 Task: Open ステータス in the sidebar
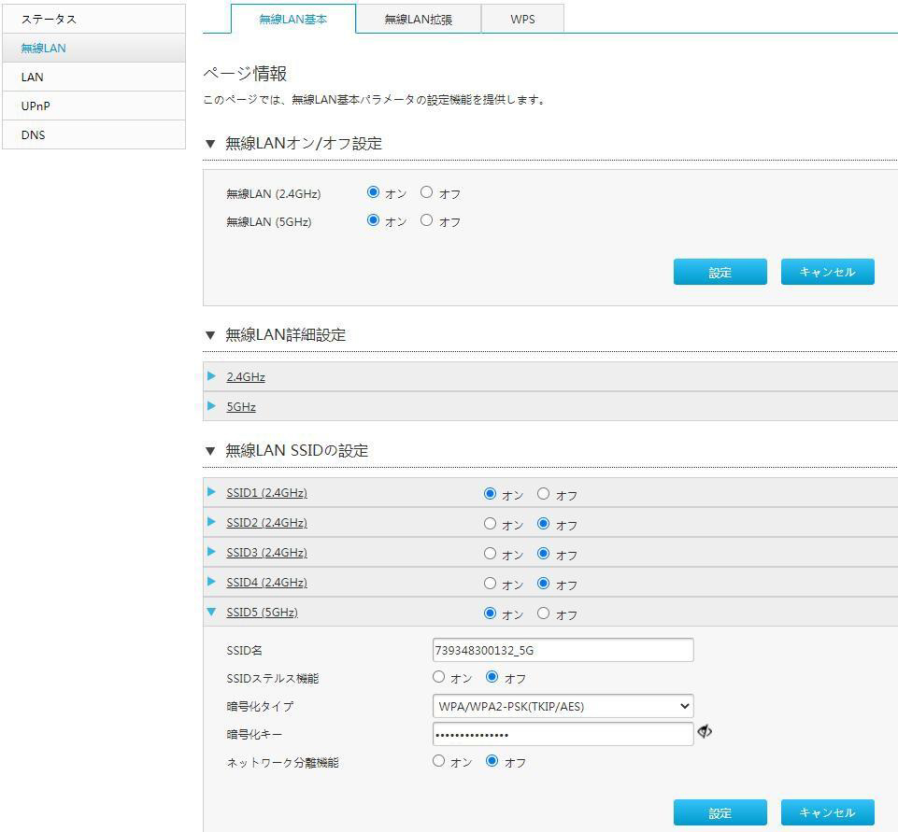coord(94,19)
